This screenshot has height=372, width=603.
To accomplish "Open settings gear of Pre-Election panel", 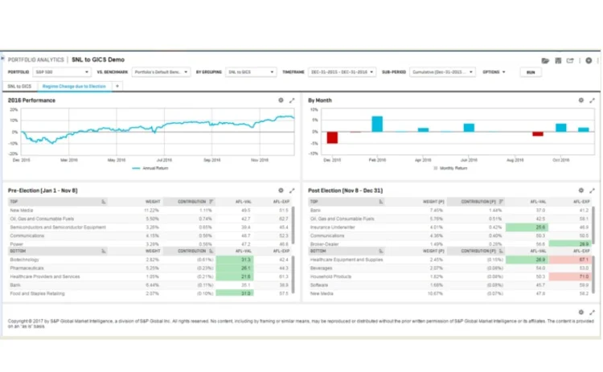I will tap(281, 190).
